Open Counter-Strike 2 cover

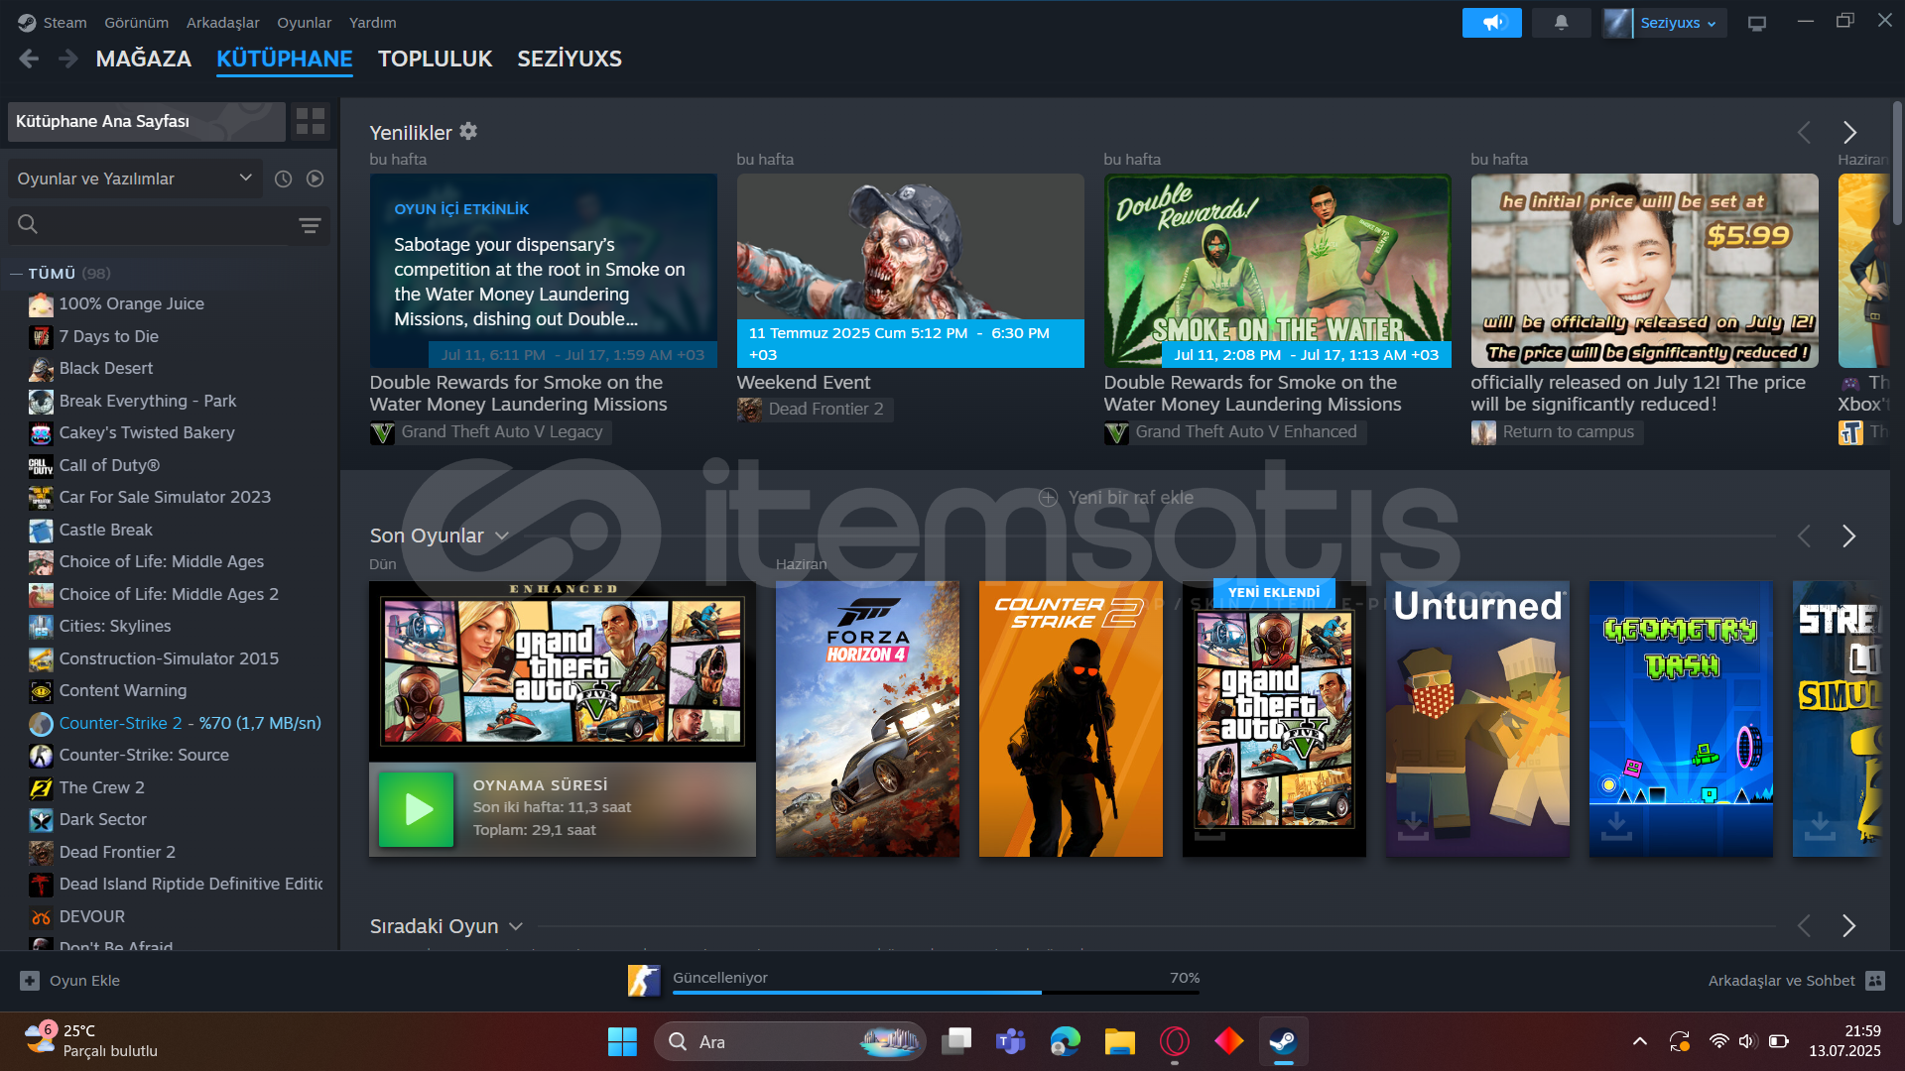pos(1071,719)
